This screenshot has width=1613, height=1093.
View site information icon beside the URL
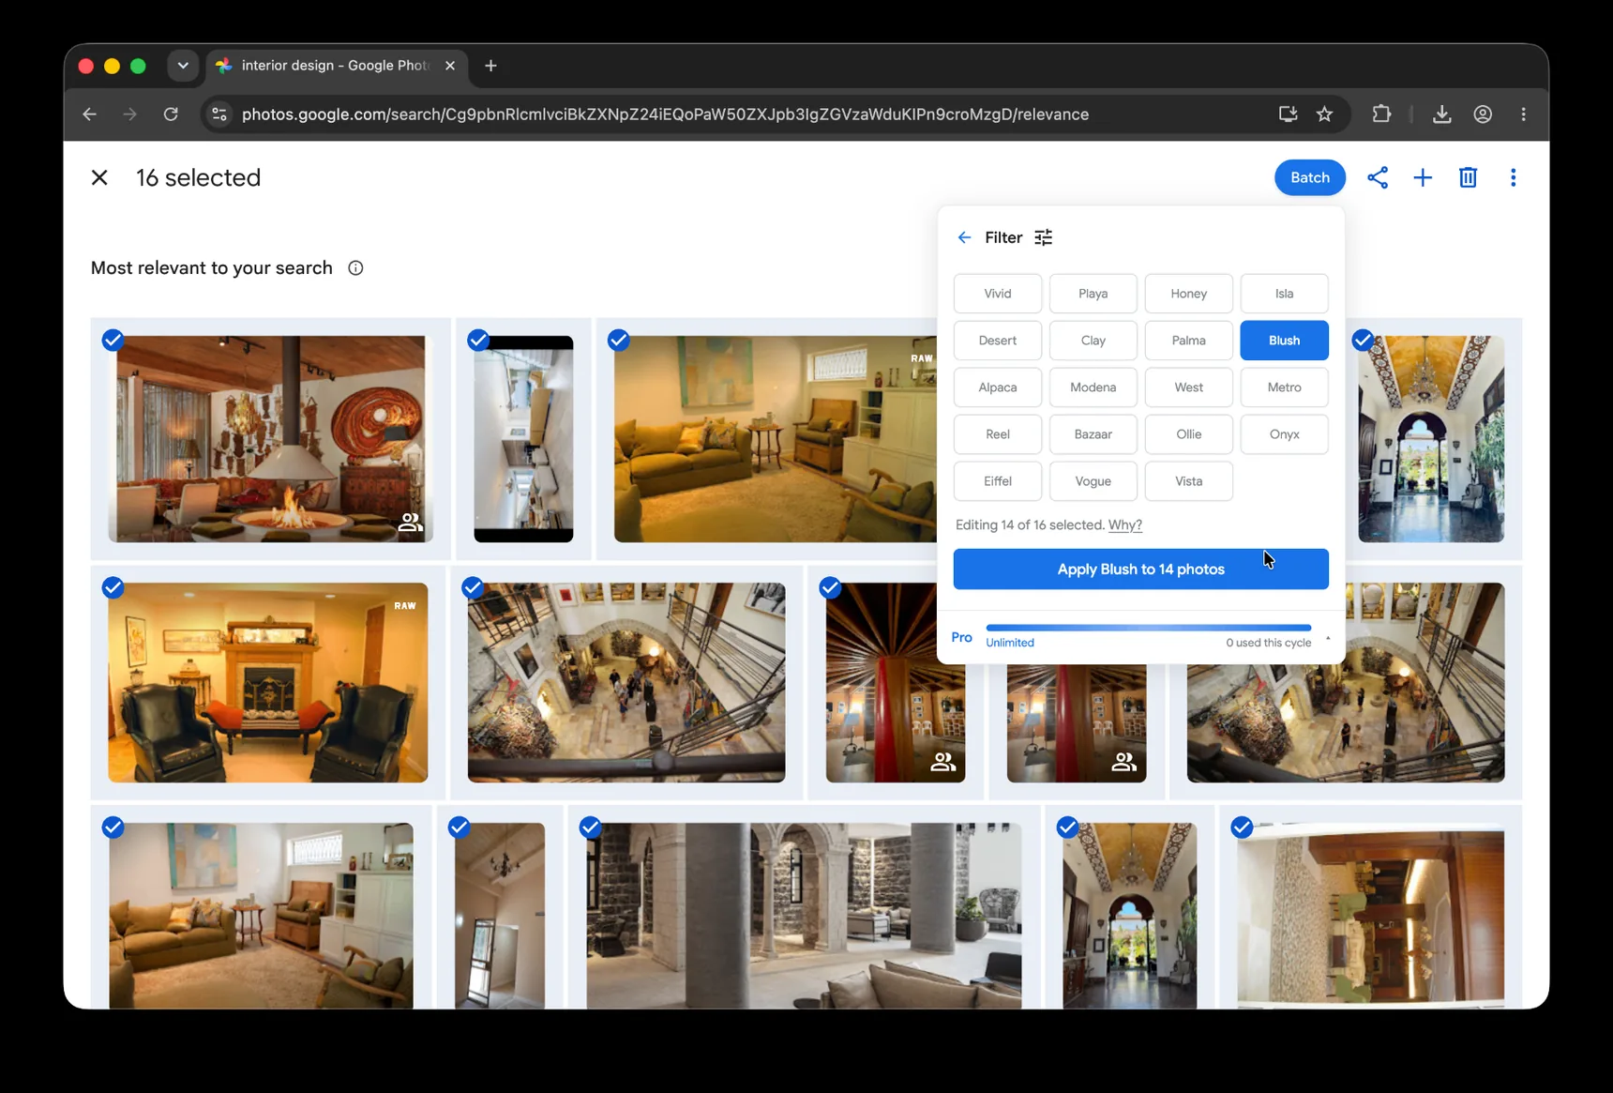pyautogui.click(x=219, y=114)
